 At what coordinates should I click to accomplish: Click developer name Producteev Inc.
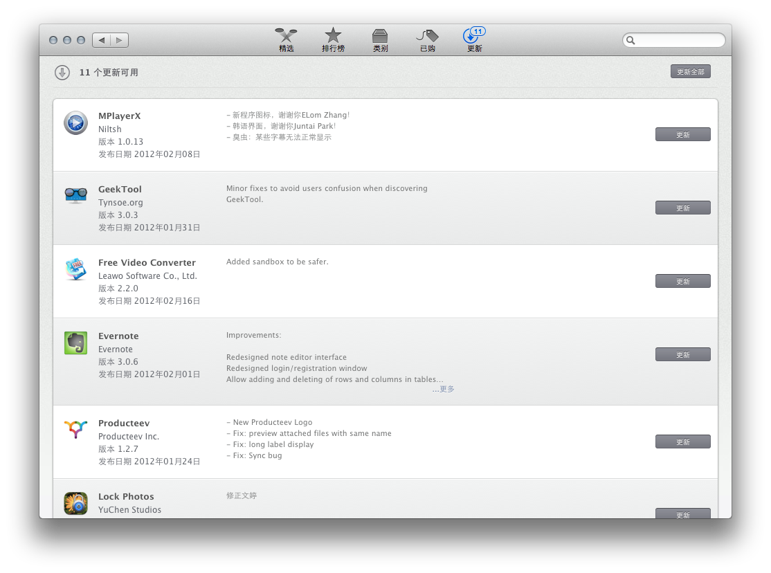pos(129,436)
